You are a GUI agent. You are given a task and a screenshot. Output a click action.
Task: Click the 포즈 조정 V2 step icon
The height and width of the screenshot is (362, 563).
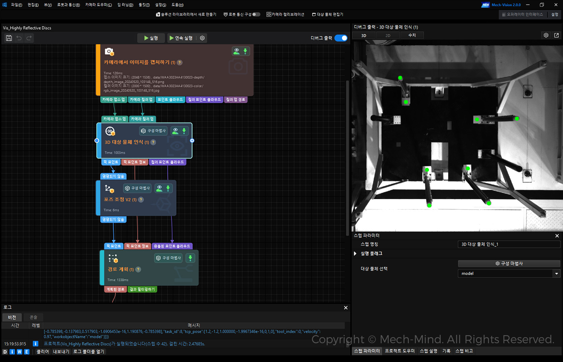click(109, 189)
